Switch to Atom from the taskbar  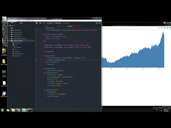(x=24, y=110)
